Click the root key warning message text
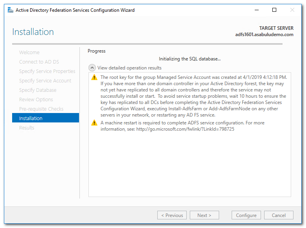Screen dimensions: 306x228 194,96
